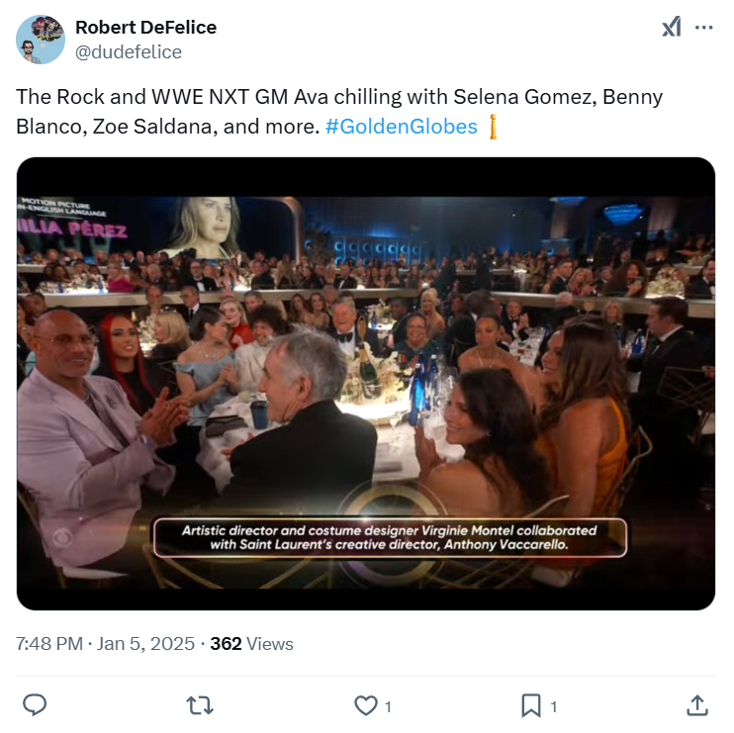
Task: Click the 362 Views count
Action: coord(251,644)
